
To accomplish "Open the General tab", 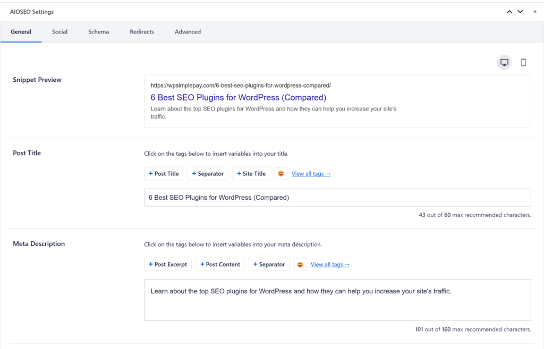I will tap(21, 32).
